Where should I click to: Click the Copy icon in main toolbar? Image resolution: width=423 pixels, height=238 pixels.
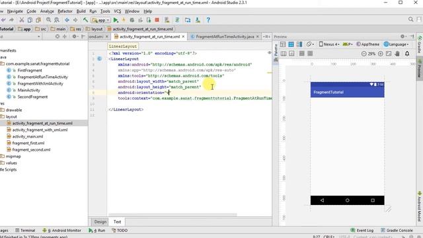point(30,20)
